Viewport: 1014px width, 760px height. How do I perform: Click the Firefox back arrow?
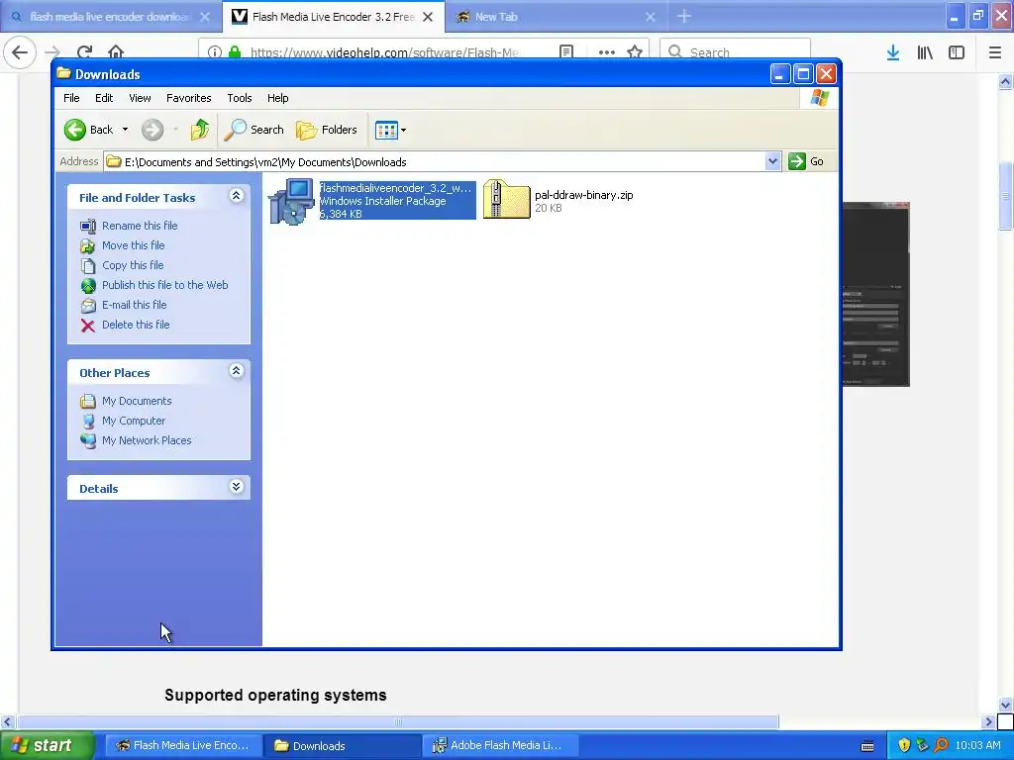pos(20,52)
